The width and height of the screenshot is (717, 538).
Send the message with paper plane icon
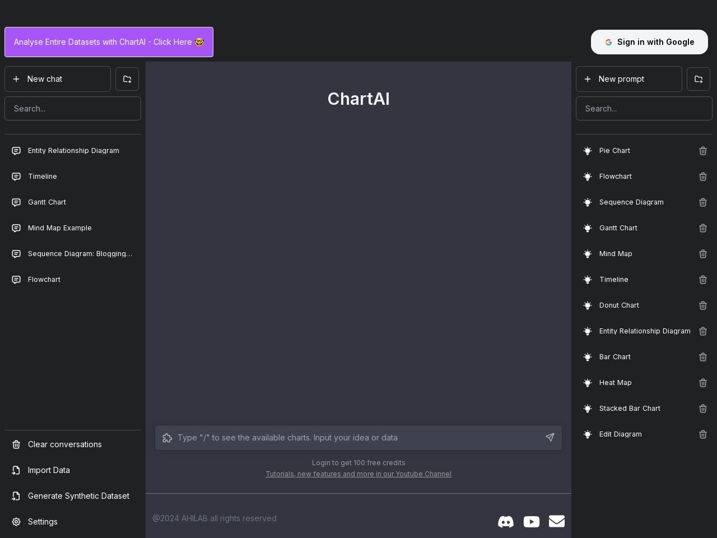point(550,437)
